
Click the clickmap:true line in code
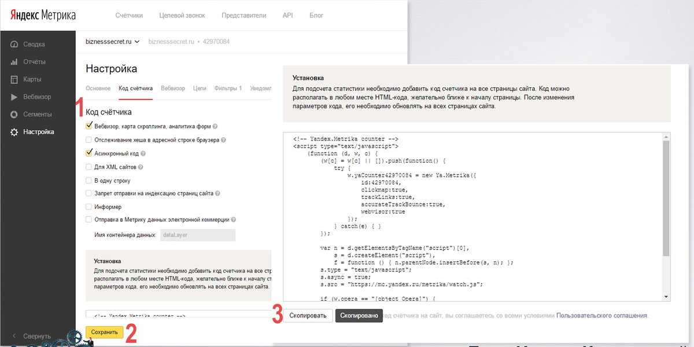tap(384, 190)
